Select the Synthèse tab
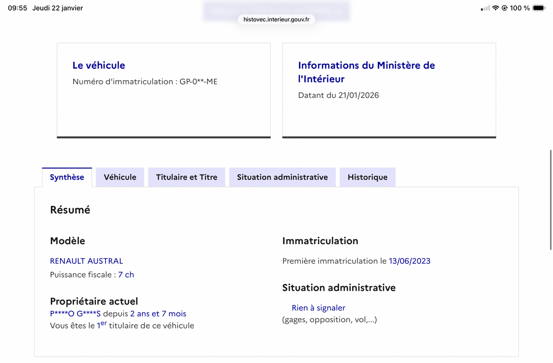The height and width of the screenshot is (363, 553). pyautogui.click(x=67, y=177)
